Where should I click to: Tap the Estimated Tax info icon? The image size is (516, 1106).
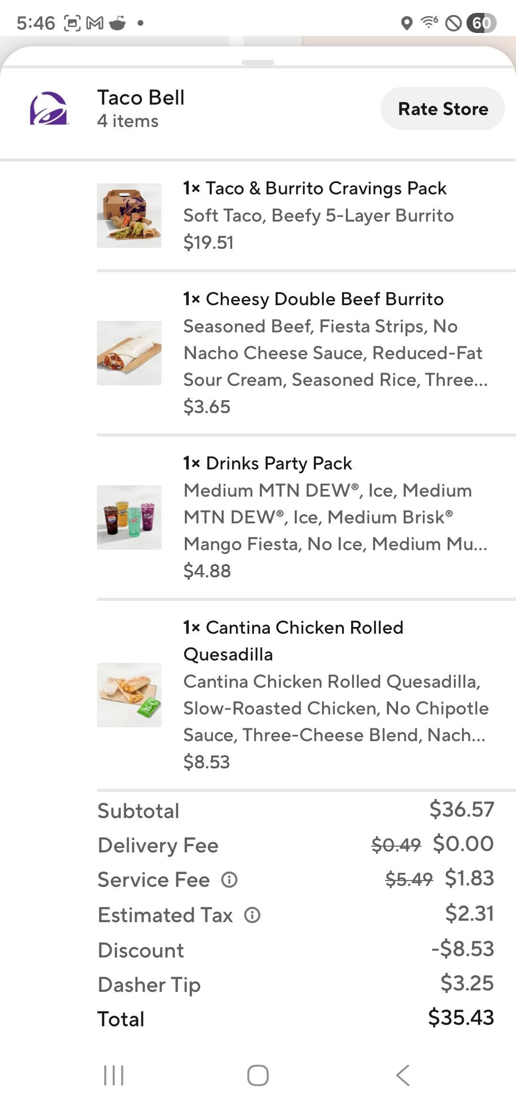(x=252, y=915)
